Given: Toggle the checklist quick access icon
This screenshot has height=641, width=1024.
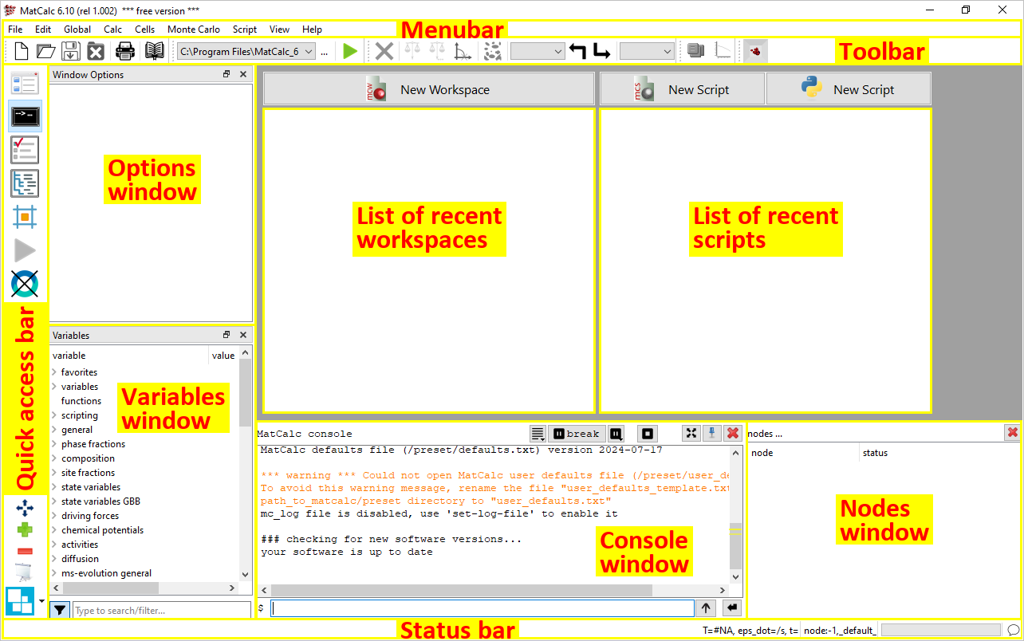Looking at the screenshot, I should [25, 150].
